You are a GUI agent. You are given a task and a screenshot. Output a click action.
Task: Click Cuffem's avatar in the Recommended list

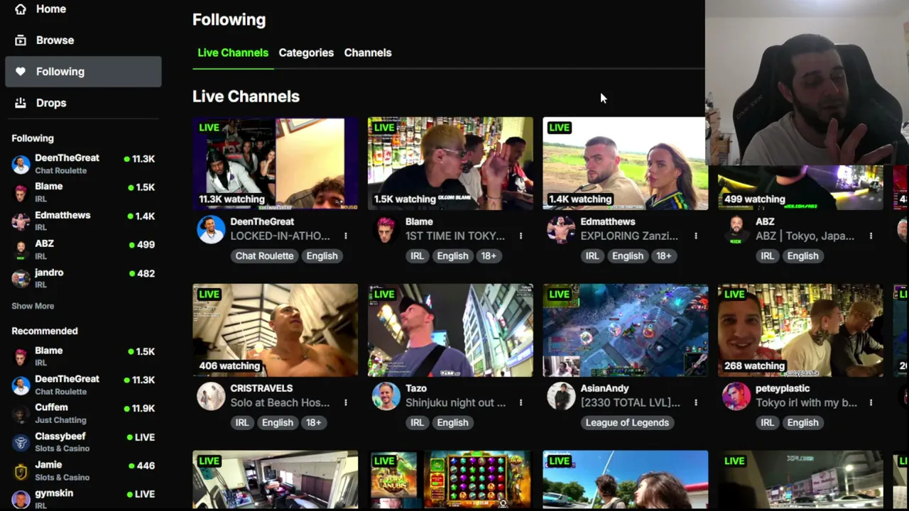(21, 414)
